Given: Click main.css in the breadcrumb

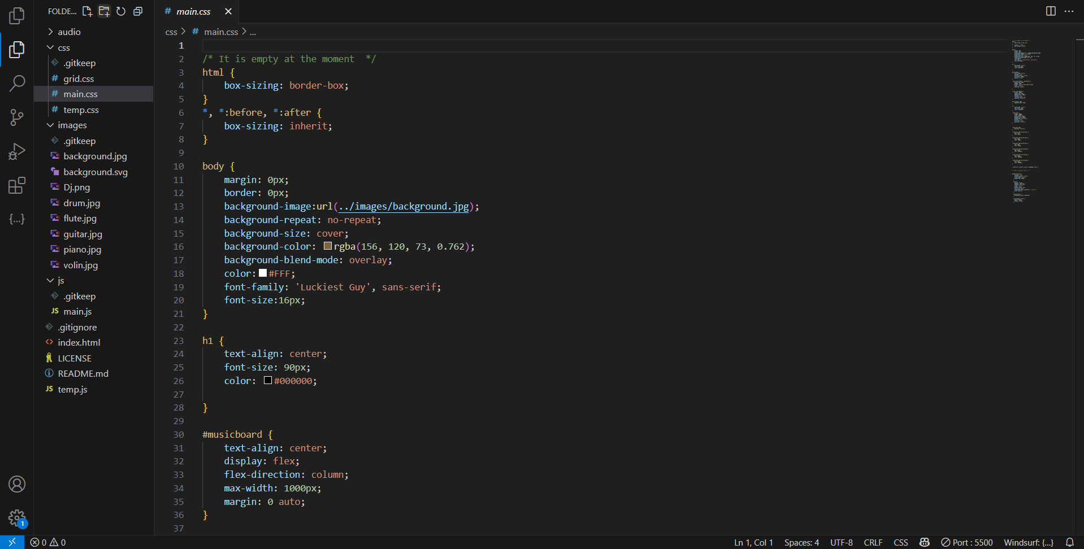Looking at the screenshot, I should pos(221,32).
